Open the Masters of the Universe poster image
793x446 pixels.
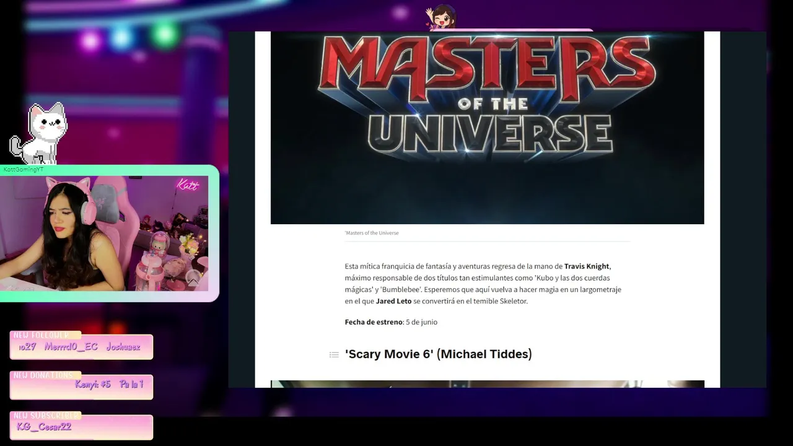coord(487,128)
